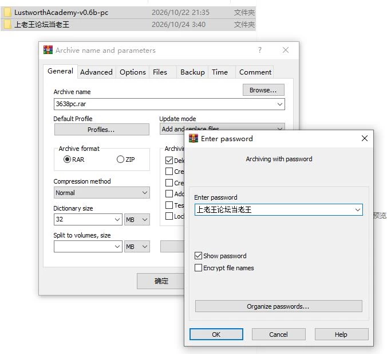
Task: Switch to the Advanced tab
Action: coord(96,72)
